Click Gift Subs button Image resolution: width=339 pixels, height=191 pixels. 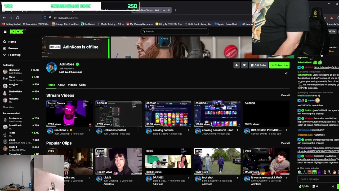(258, 65)
